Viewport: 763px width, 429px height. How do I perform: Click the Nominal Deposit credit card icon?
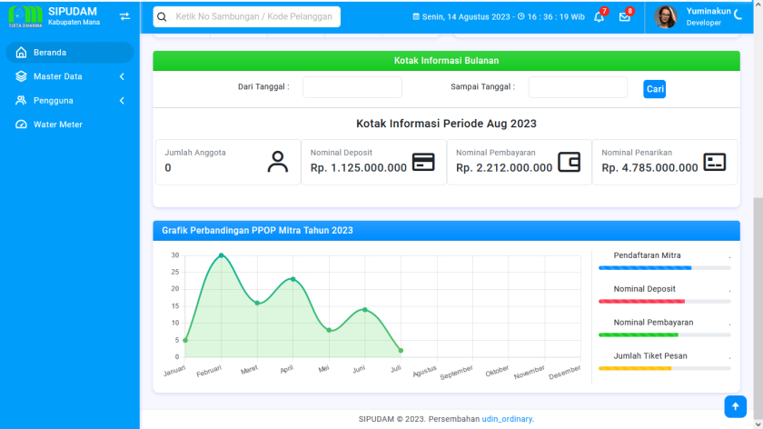tap(423, 162)
